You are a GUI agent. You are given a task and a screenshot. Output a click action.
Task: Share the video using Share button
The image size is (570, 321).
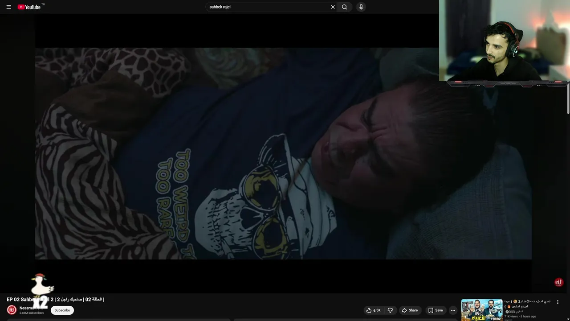pyautogui.click(x=410, y=310)
